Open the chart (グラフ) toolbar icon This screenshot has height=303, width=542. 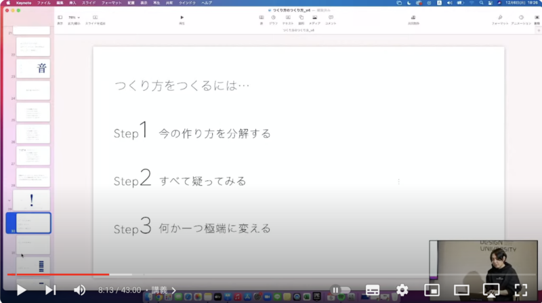(274, 18)
